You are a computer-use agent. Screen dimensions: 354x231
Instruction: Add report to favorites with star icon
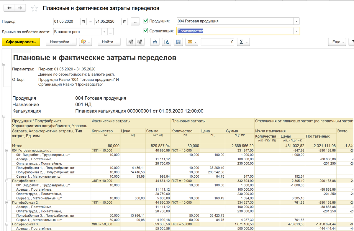(x=35, y=8)
